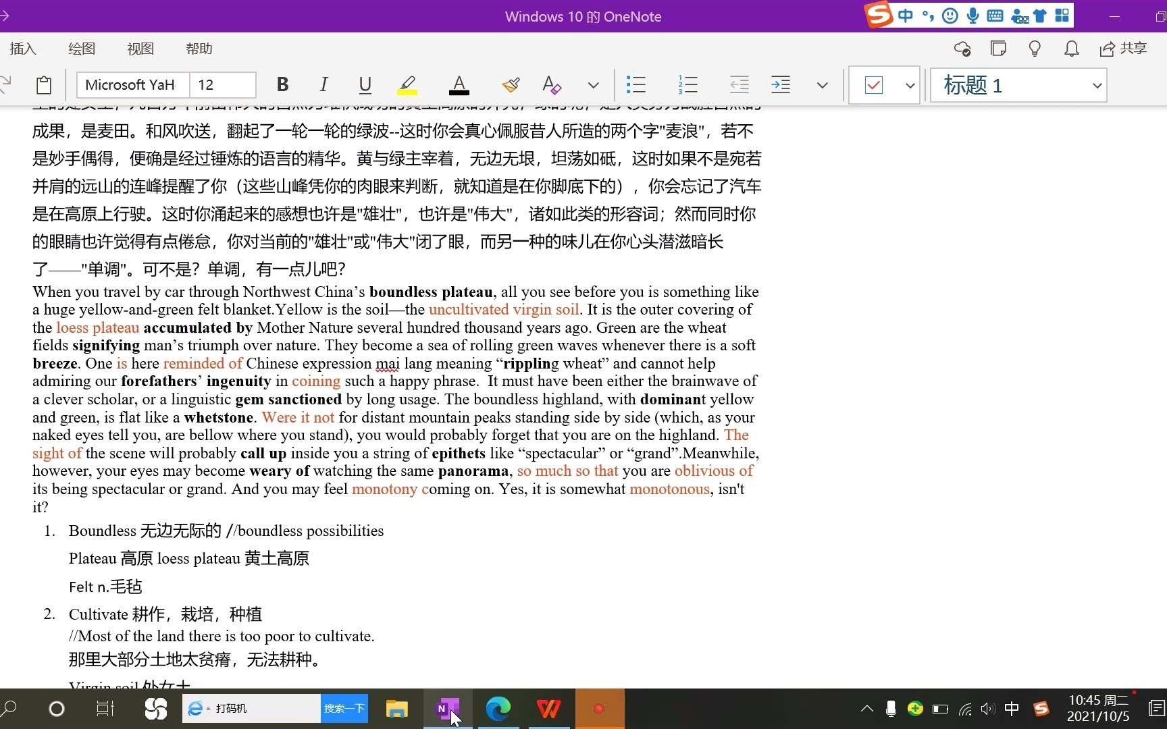Toggle the to-do tag checkbox
The height and width of the screenshot is (729, 1167).
[x=874, y=85]
